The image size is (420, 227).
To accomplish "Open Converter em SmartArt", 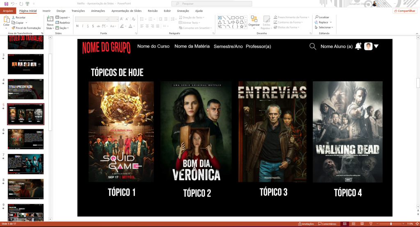I will 195,28.
